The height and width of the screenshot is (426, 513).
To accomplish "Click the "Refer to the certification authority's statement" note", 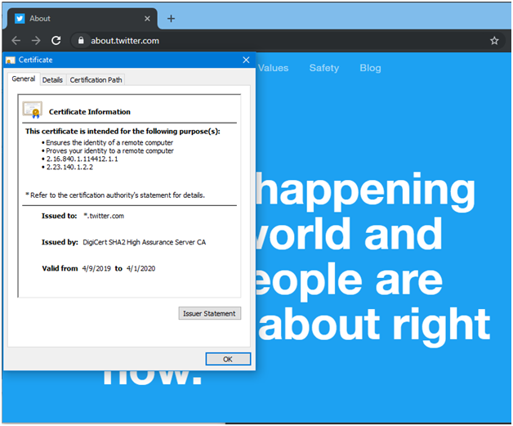I will click(x=115, y=195).
